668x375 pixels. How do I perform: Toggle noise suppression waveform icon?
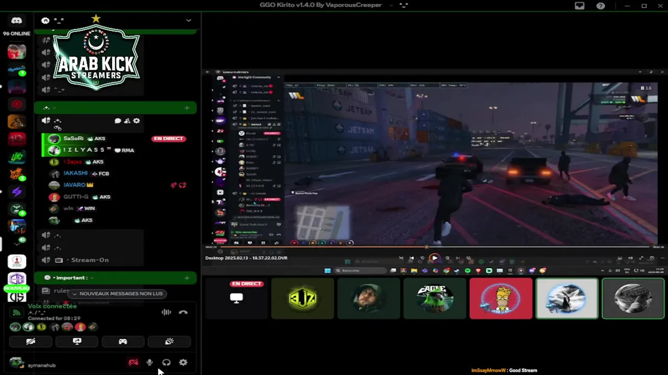coord(166,312)
